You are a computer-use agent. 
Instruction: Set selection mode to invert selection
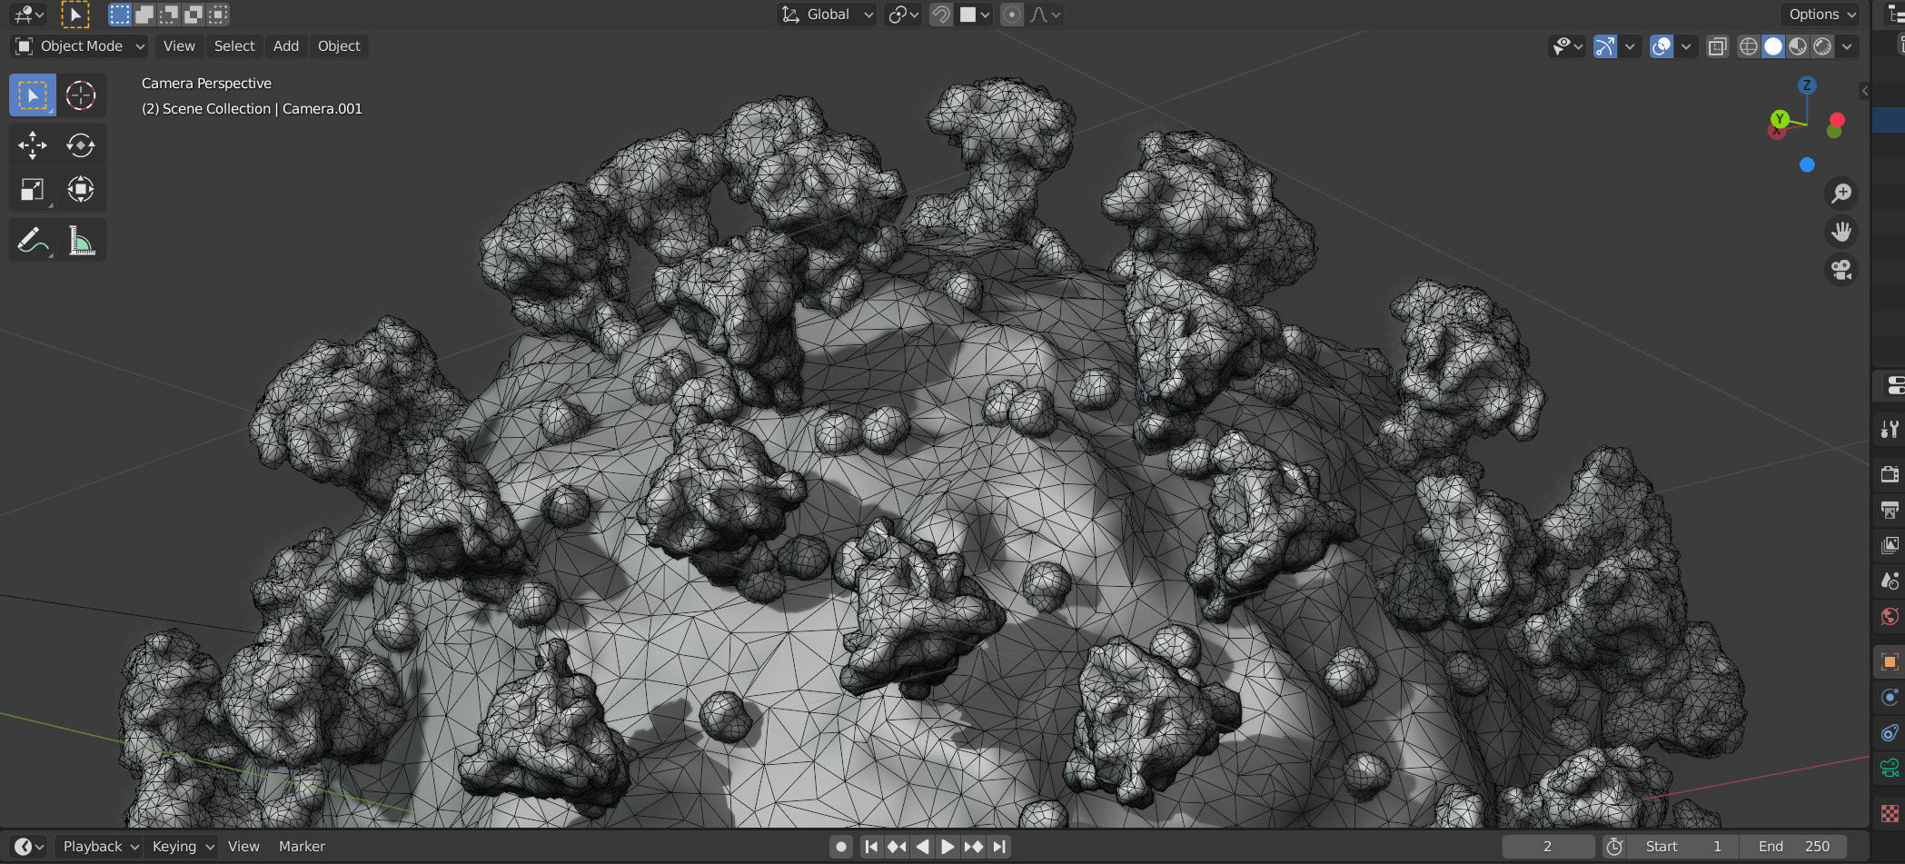click(x=193, y=15)
